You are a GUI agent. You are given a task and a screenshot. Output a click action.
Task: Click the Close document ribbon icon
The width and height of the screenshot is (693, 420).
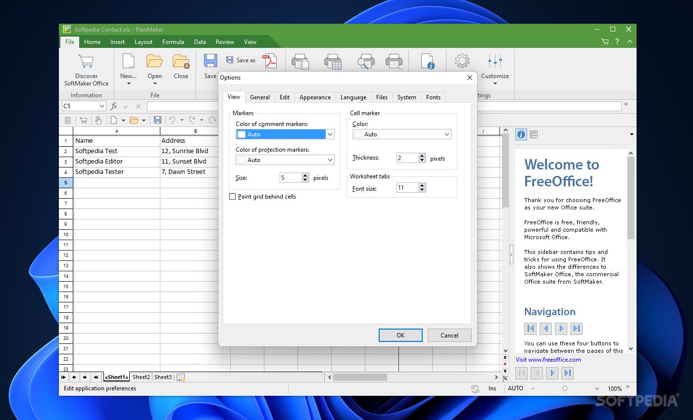point(181,61)
